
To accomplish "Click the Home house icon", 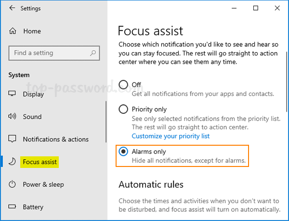I will pos(13,31).
